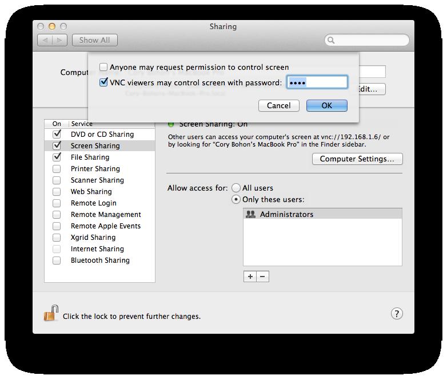
Task: Enable Xgrid Sharing checkbox
Action: pos(57,238)
